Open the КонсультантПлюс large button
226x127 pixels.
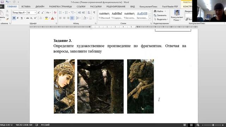tap(177, 16)
